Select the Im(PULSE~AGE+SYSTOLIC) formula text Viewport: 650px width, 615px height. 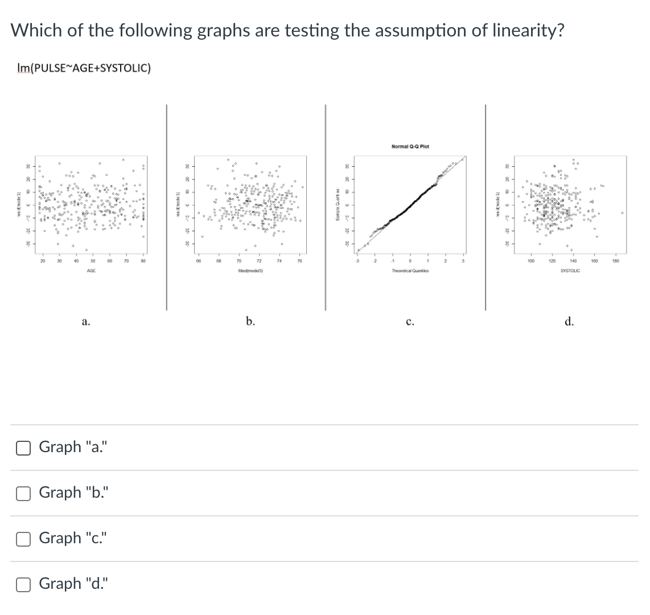pyautogui.click(x=84, y=68)
